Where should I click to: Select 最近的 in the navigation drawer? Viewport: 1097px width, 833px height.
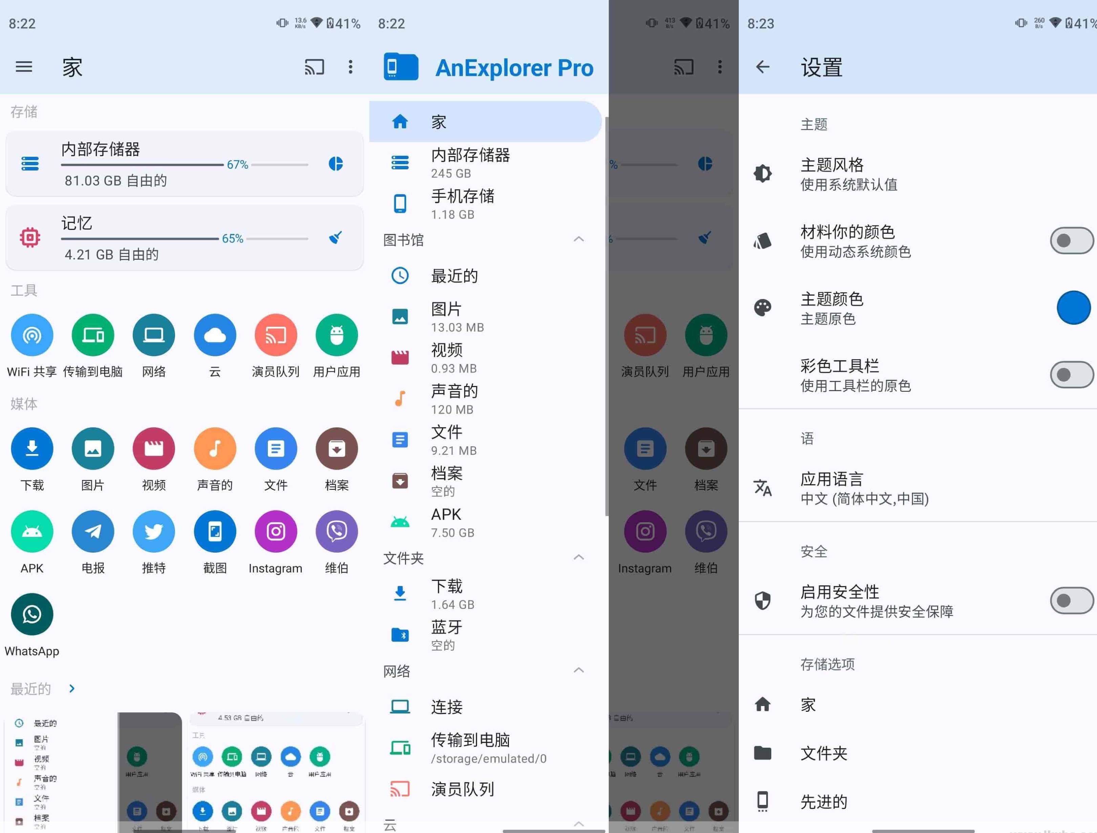[x=454, y=276]
